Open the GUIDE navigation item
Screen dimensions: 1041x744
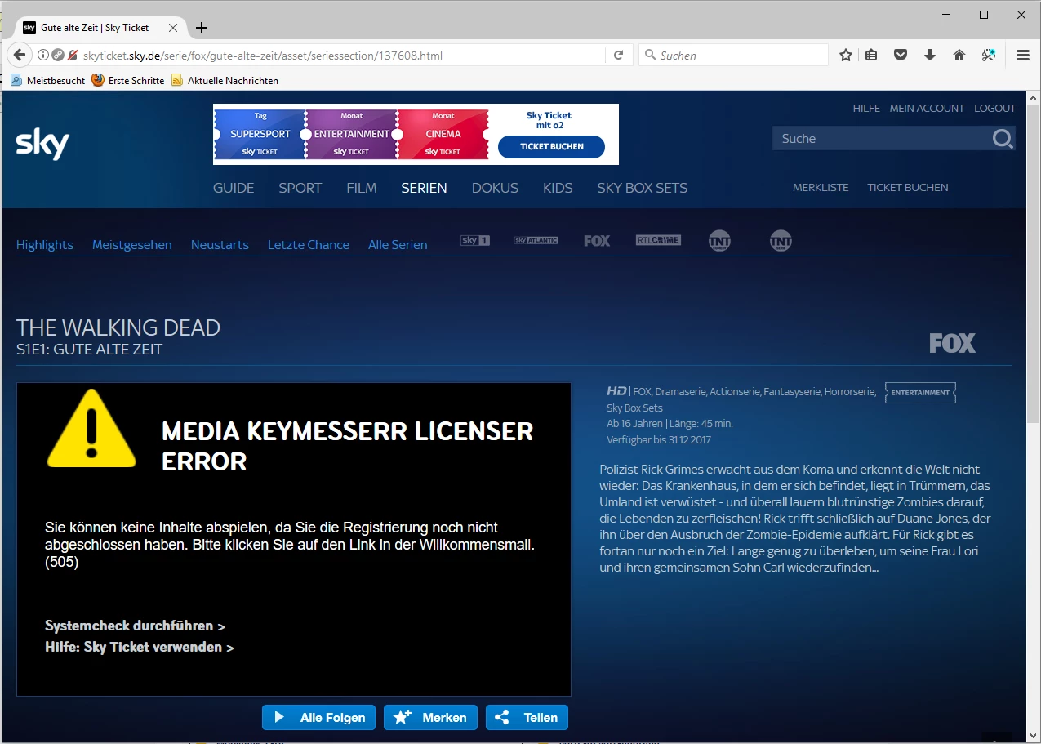[x=234, y=188]
